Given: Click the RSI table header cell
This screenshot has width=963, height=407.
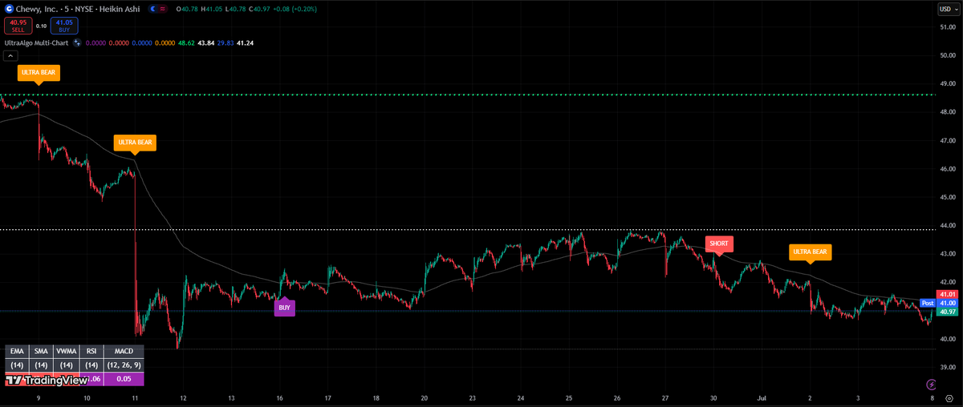Looking at the screenshot, I should (91, 351).
